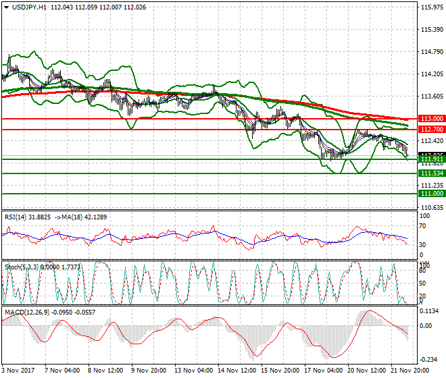446x378 pixels.
Task: Select the 112.700 red price level label
Action: [x=432, y=130]
